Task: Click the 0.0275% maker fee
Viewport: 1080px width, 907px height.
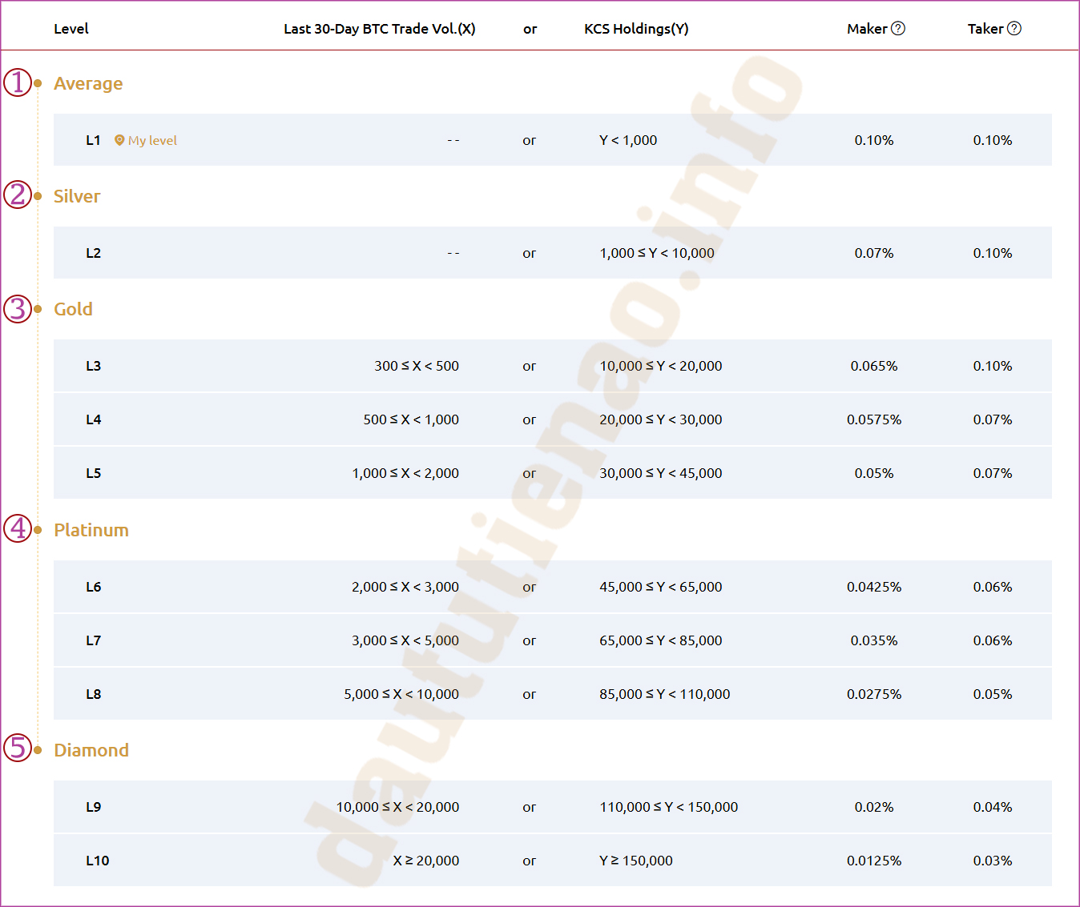Action: coord(874,694)
